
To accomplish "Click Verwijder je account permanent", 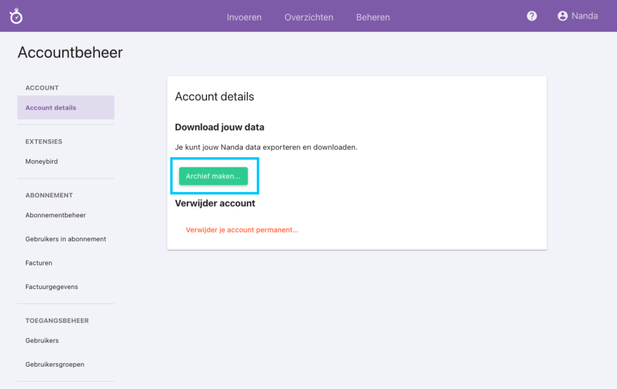I will click(242, 229).
